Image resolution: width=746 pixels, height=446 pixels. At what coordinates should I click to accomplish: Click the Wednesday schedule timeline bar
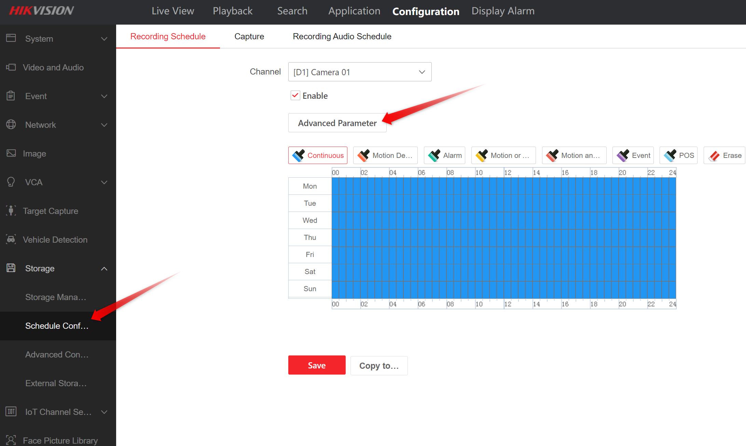504,221
